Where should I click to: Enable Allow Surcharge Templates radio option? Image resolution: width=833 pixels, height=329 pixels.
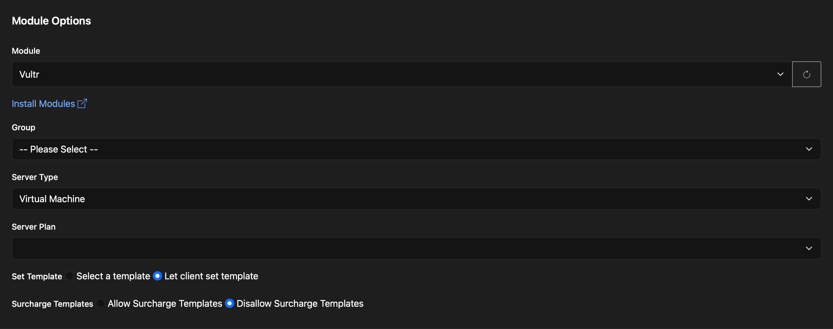point(100,304)
